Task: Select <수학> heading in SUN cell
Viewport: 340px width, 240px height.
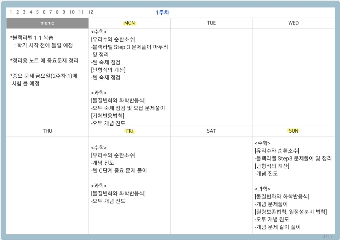Action: click(262, 143)
